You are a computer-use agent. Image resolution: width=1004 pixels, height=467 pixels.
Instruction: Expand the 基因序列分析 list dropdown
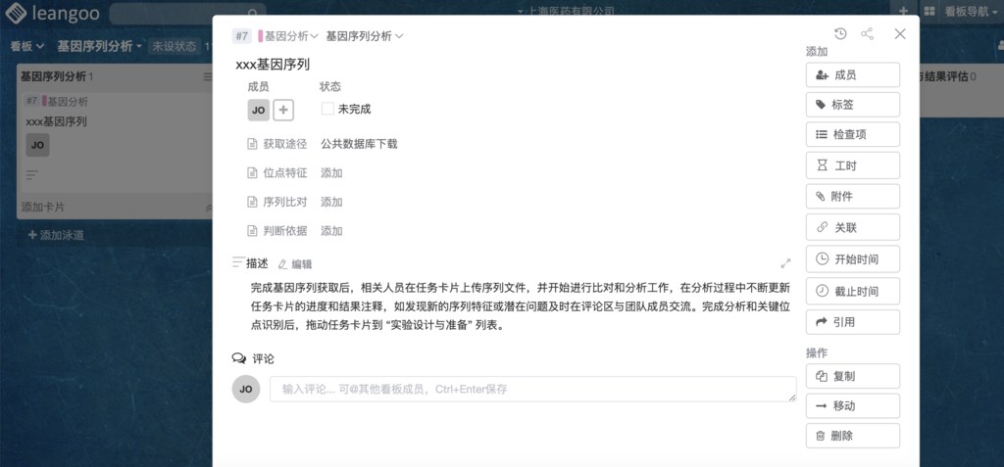[364, 36]
